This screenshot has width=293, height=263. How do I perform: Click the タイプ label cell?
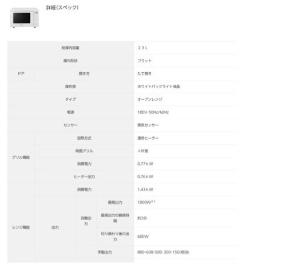70,99
